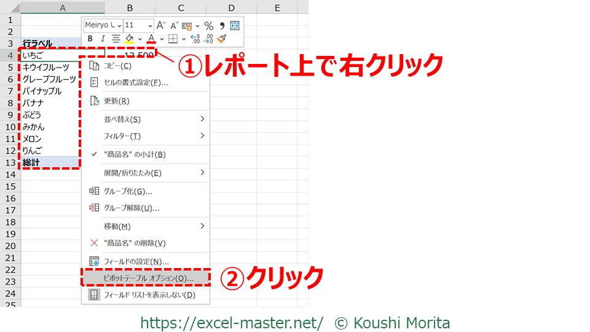Click the Bold button in mini toolbar
590x332 pixels.
tap(90, 39)
